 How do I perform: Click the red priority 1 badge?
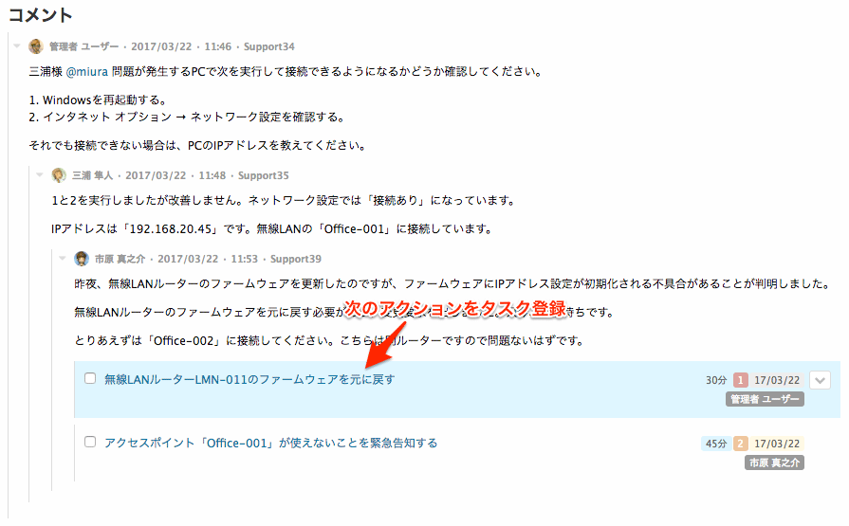tap(740, 380)
